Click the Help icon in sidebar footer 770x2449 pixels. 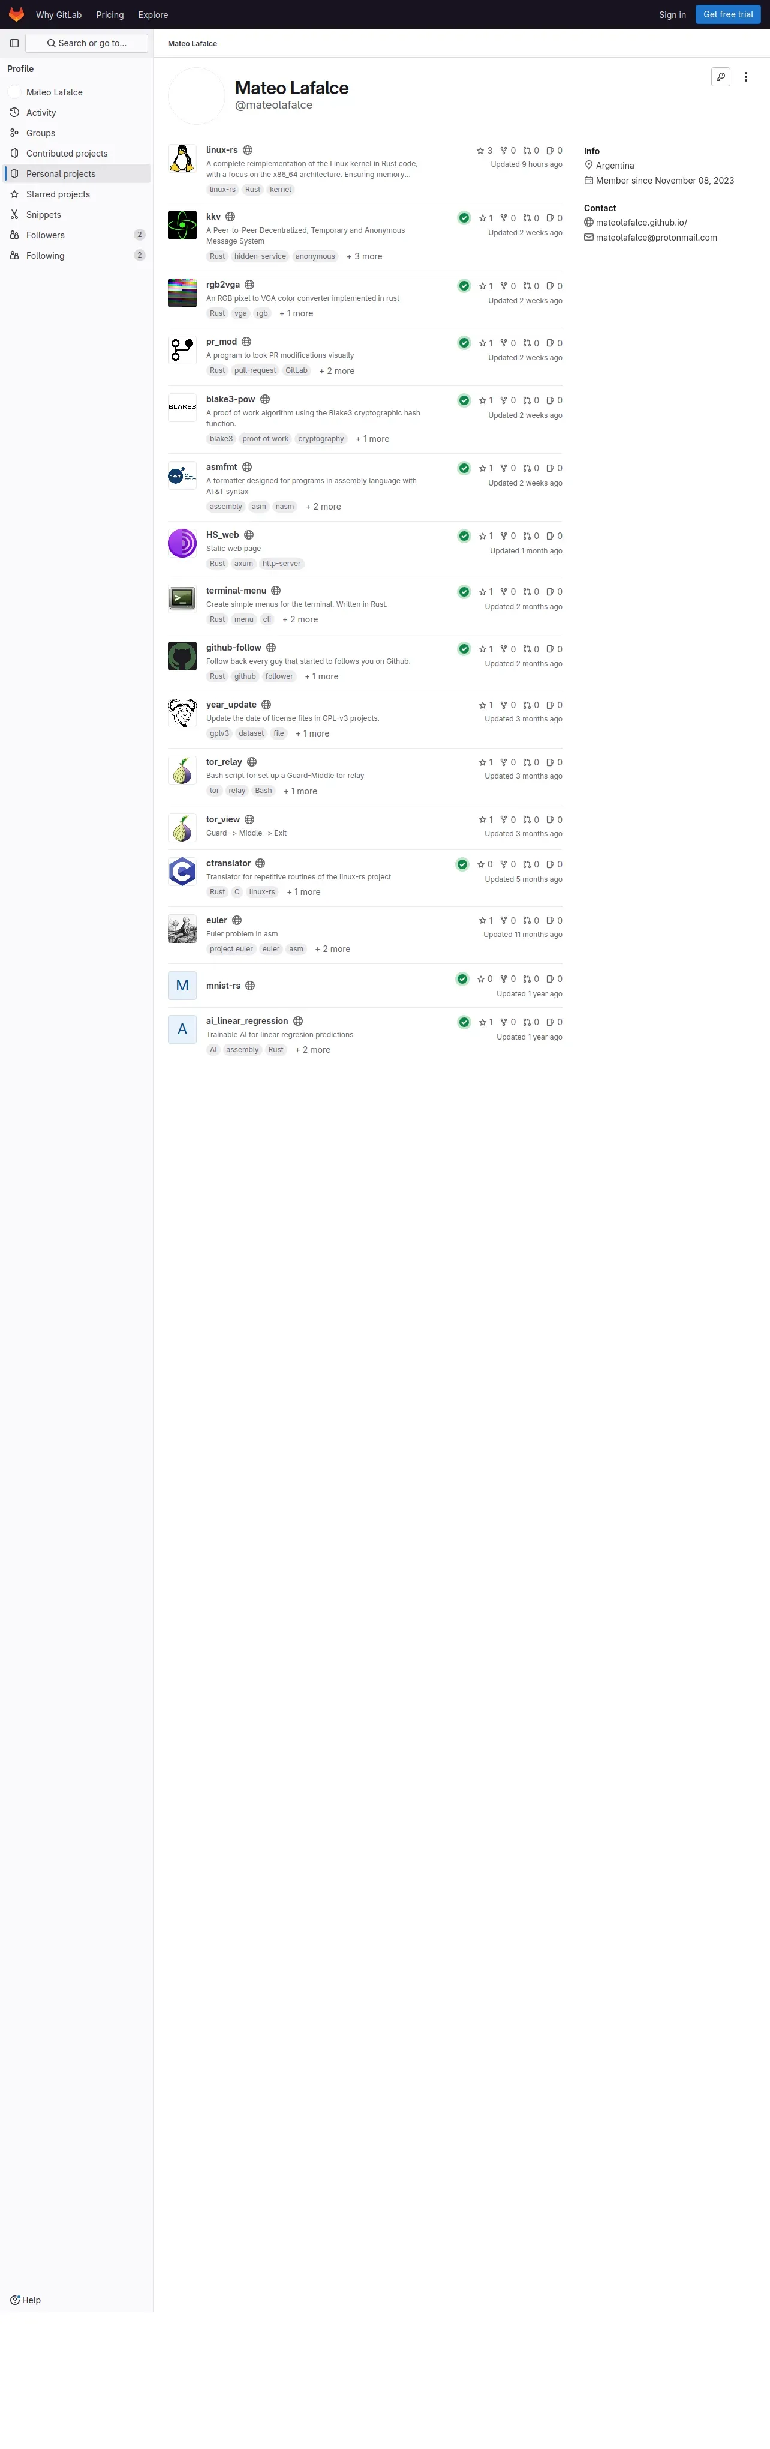15,2300
